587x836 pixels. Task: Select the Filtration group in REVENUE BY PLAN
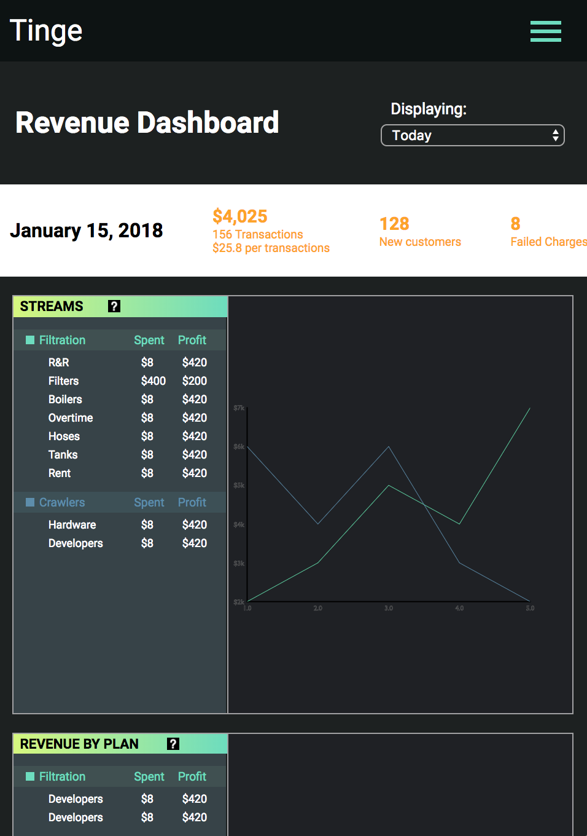pyautogui.click(x=120, y=776)
